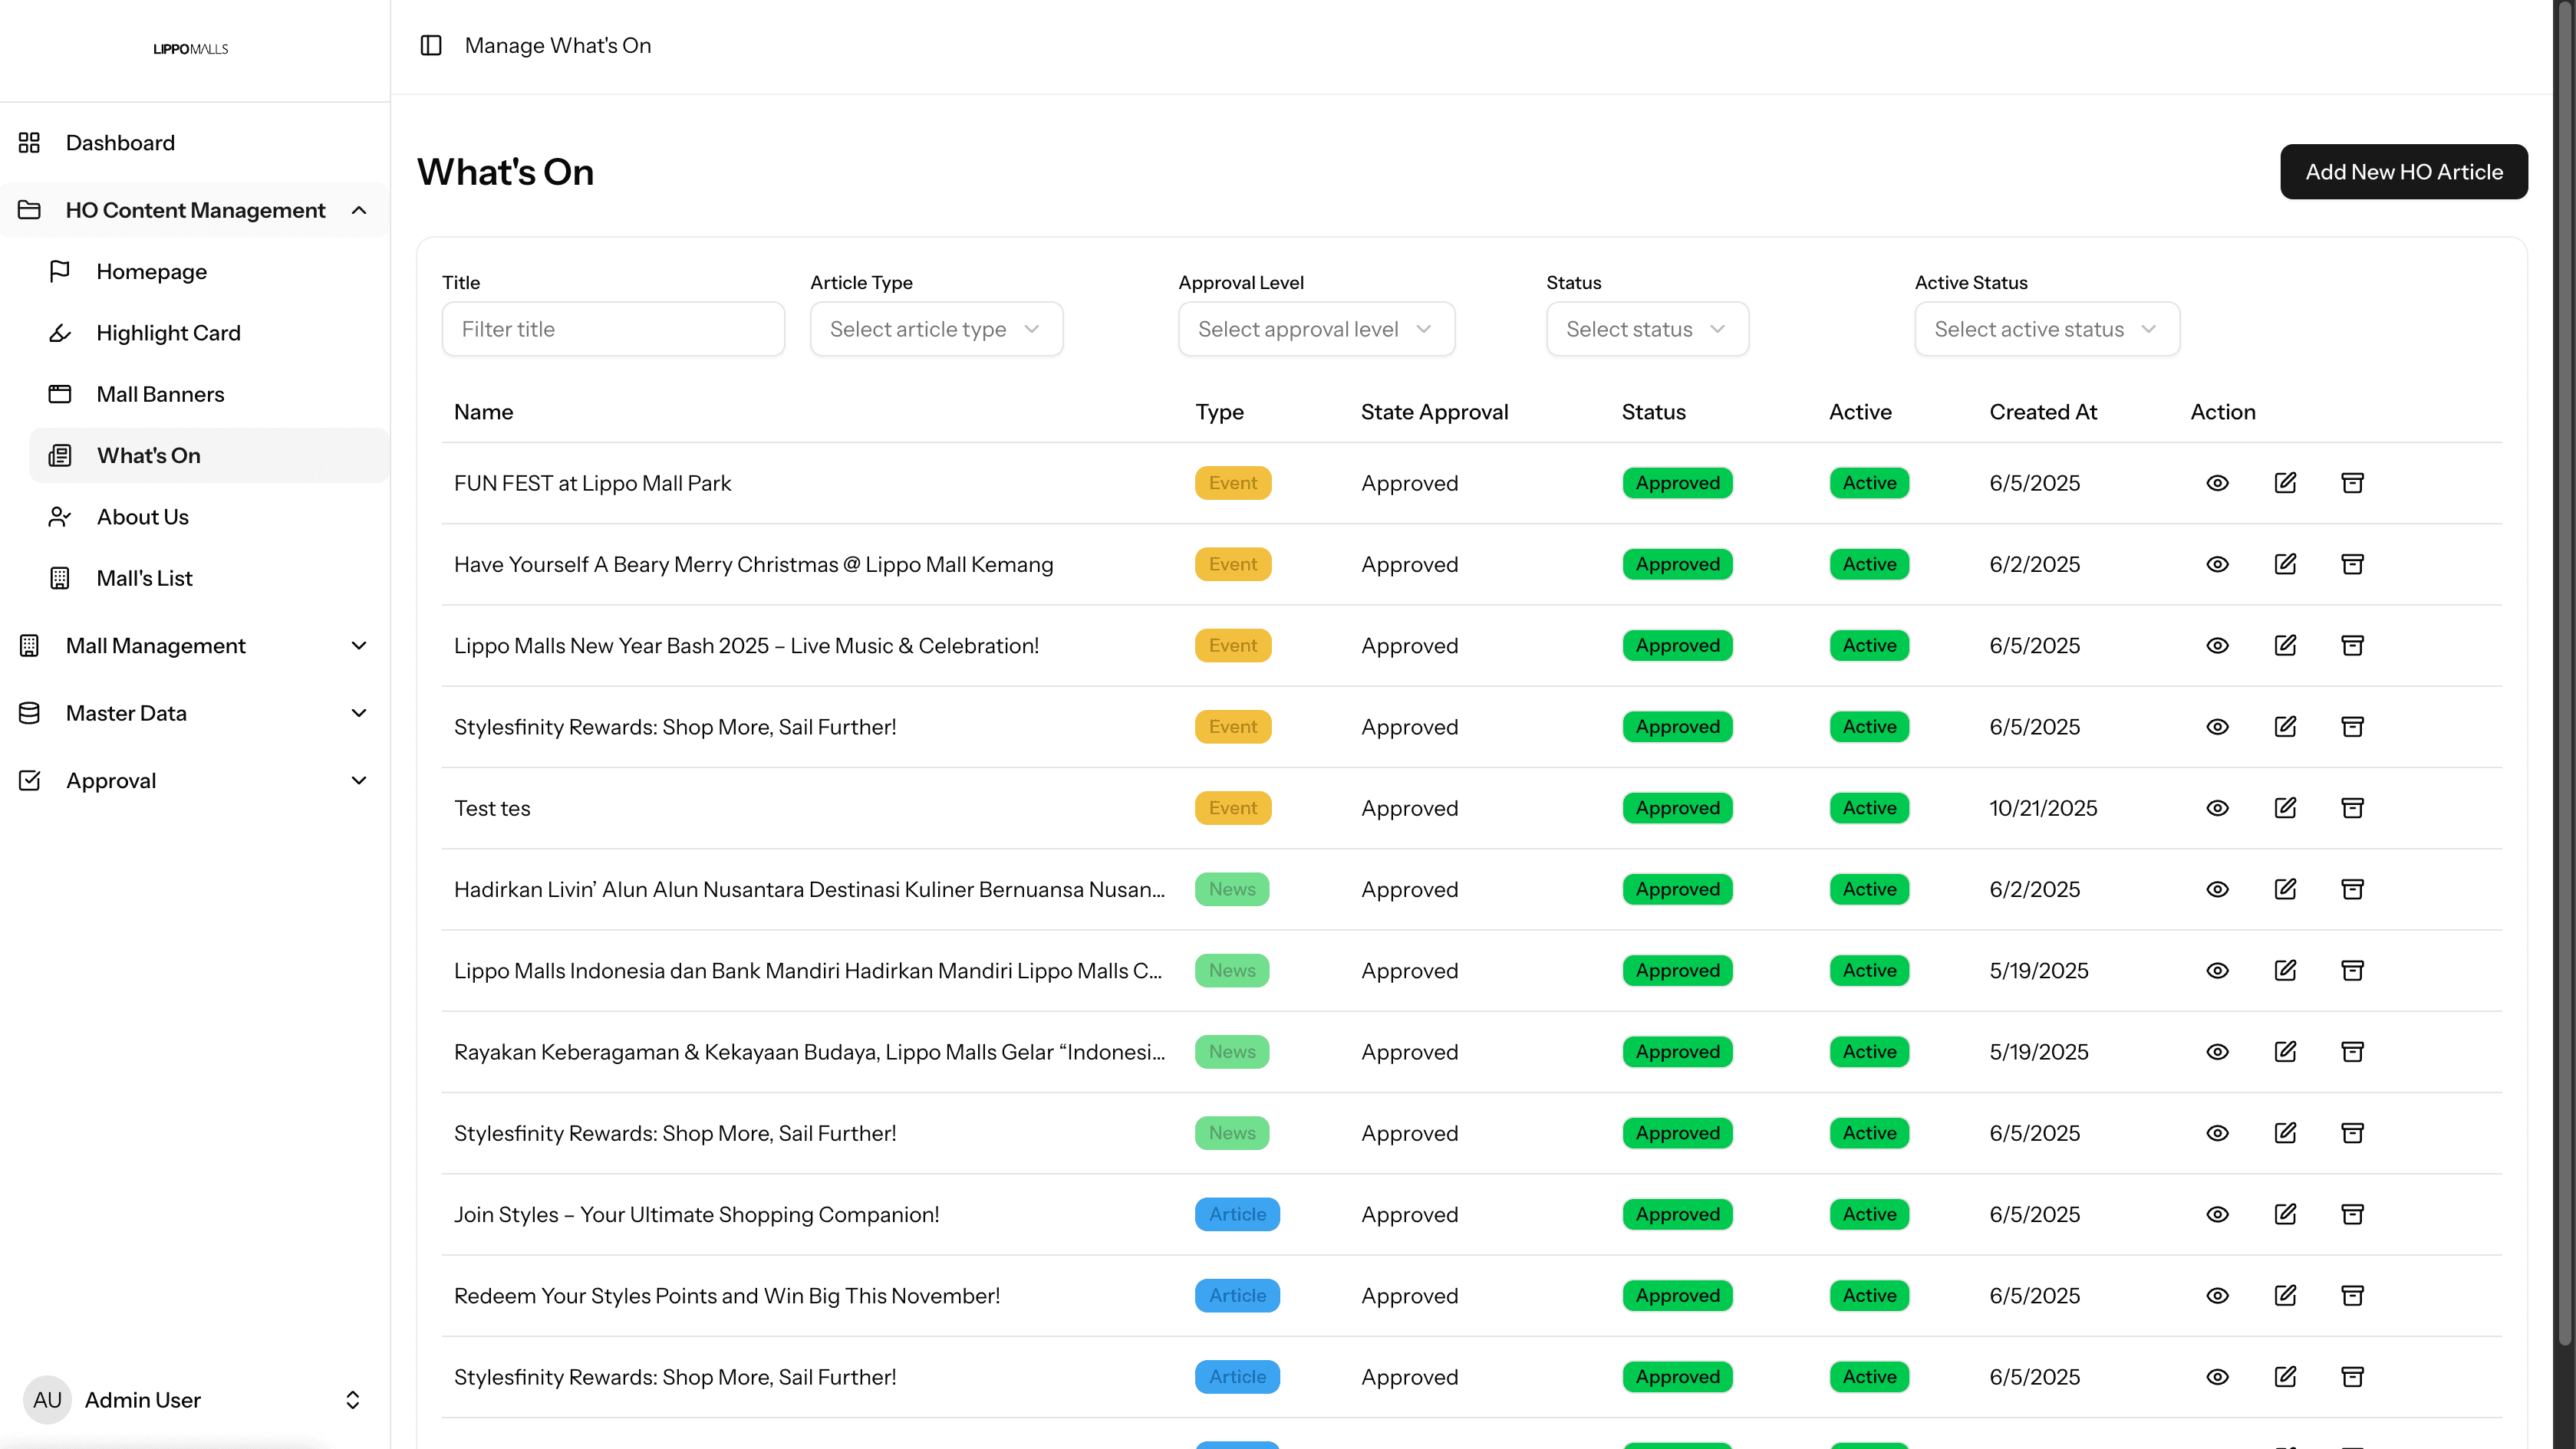Open the Mall Banners menu item
The image size is (2576, 1449).
pos(209,395)
